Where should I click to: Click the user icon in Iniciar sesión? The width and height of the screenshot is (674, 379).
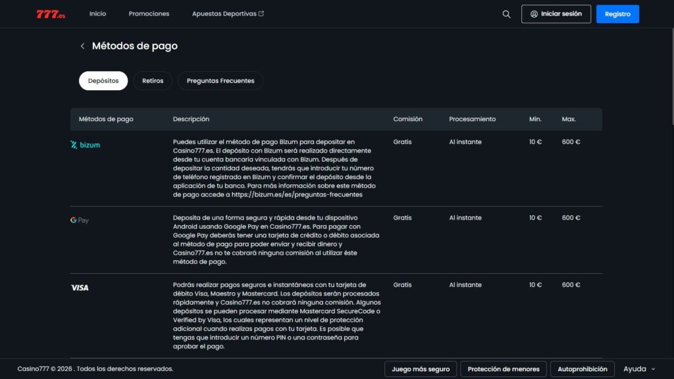[534, 14]
